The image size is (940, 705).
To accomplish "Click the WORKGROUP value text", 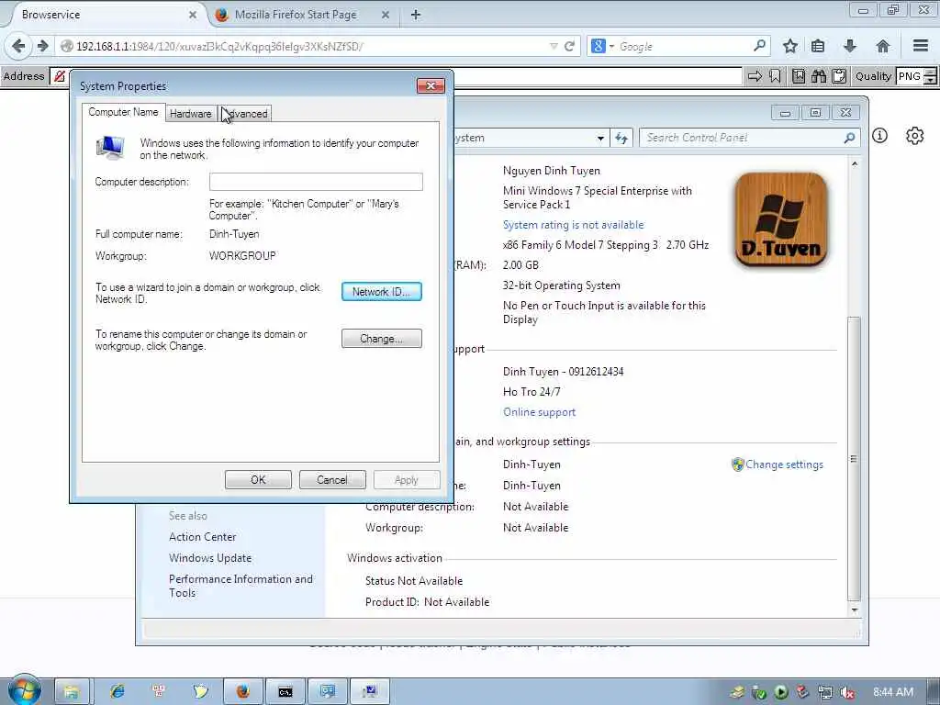I will pos(242,256).
